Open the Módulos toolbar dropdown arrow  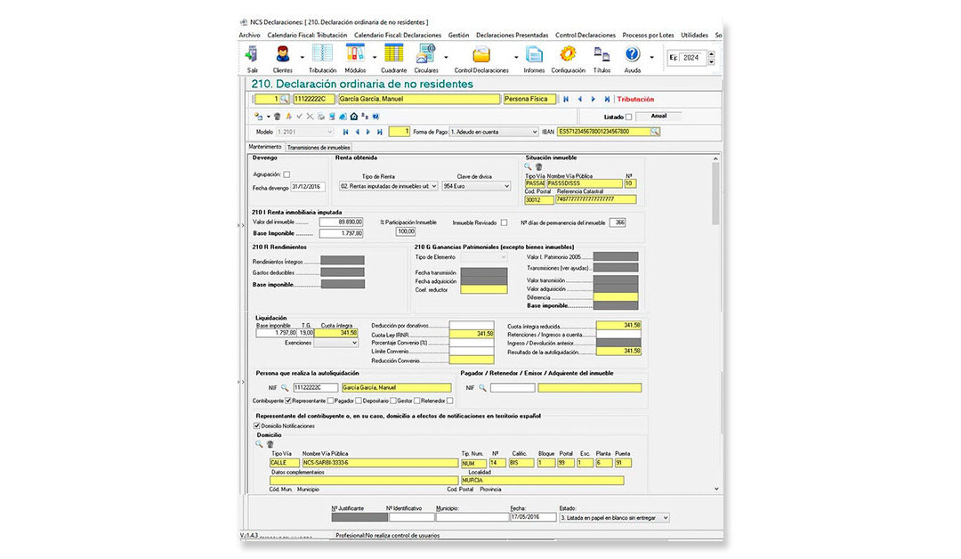(x=374, y=58)
